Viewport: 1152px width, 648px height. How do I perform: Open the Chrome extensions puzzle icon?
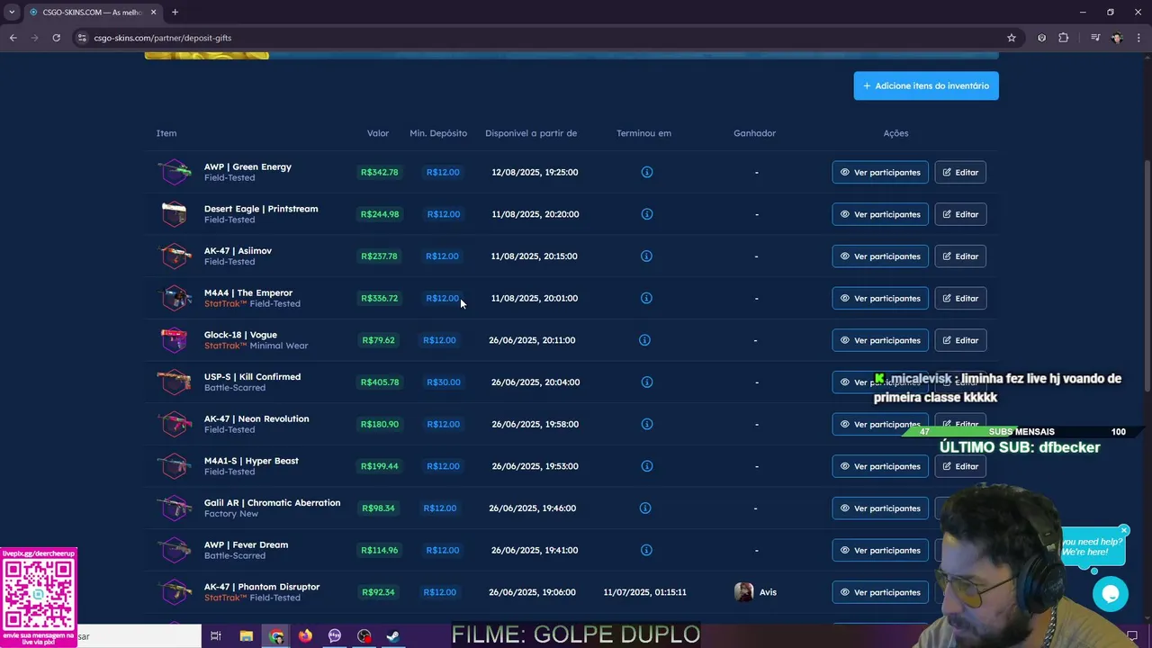pos(1064,38)
